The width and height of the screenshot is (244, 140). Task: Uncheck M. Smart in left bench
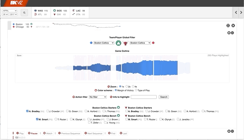click(x=37, y=119)
